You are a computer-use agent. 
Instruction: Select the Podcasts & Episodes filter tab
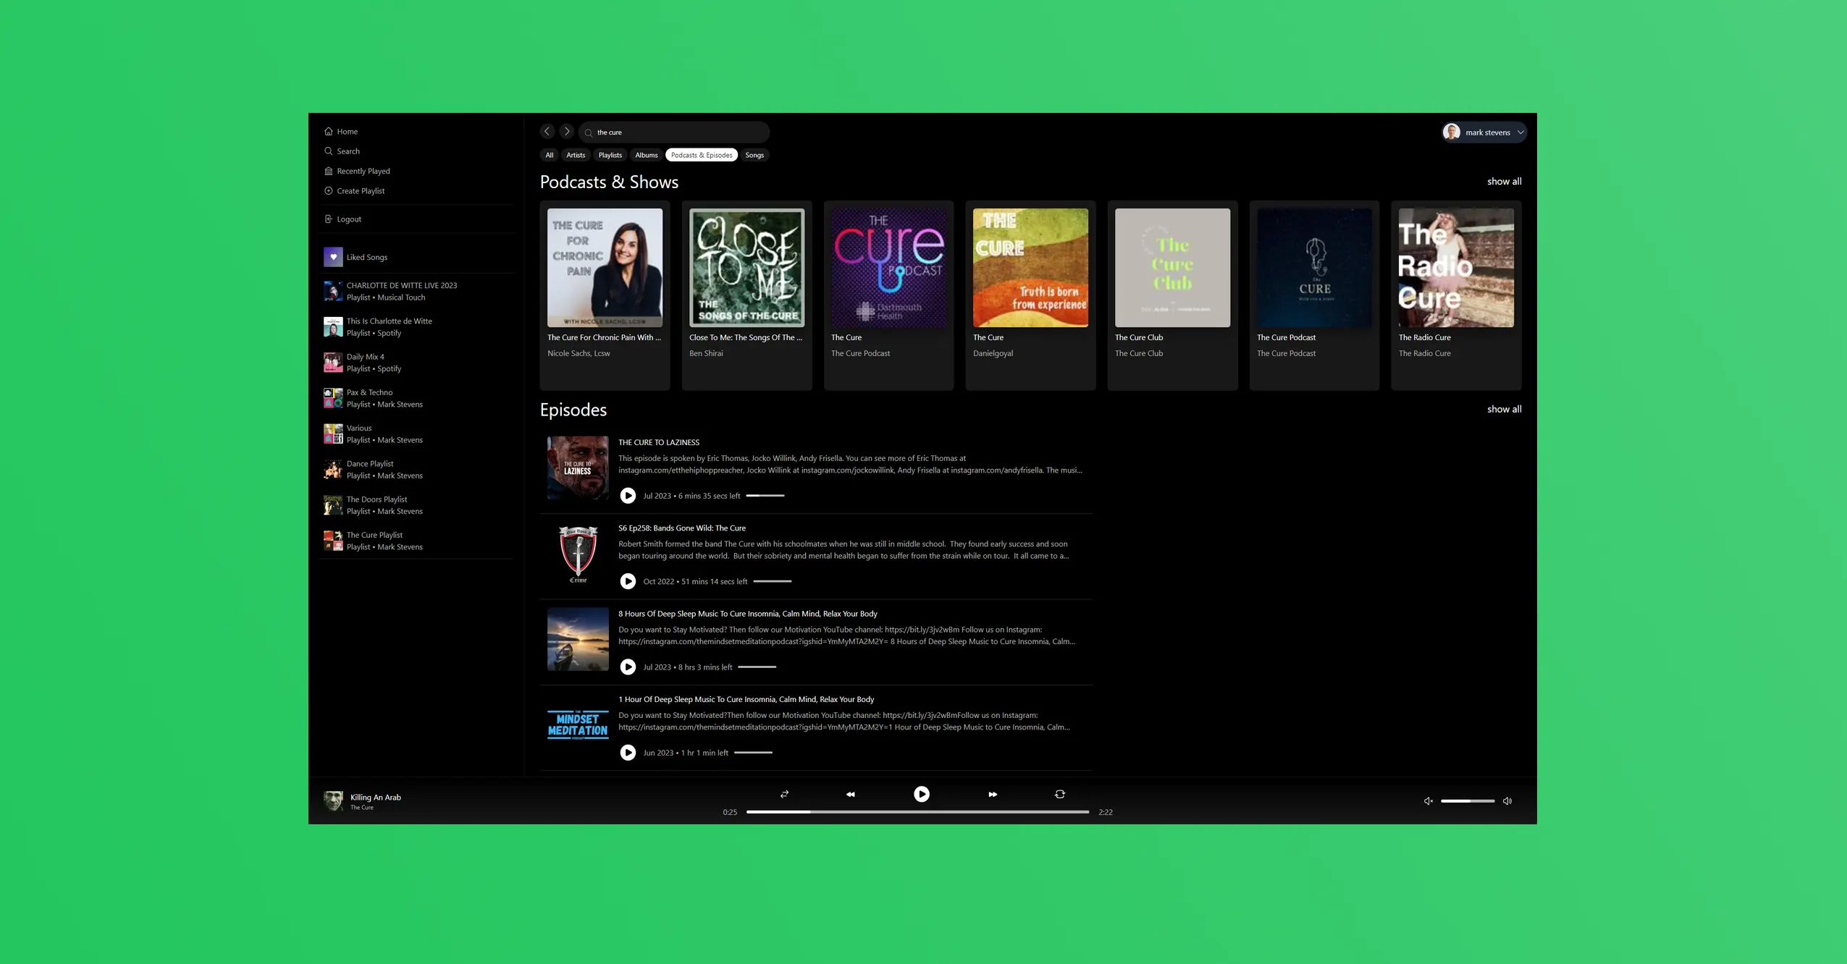[x=701, y=155]
